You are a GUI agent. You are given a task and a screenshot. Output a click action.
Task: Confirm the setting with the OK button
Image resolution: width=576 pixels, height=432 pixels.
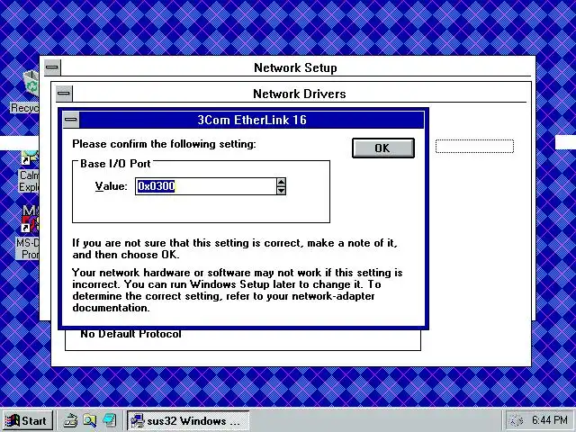(x=383, y=148)
